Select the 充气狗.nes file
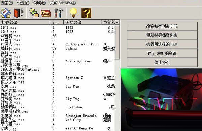202x131 pixels. (x=10, y=99)
